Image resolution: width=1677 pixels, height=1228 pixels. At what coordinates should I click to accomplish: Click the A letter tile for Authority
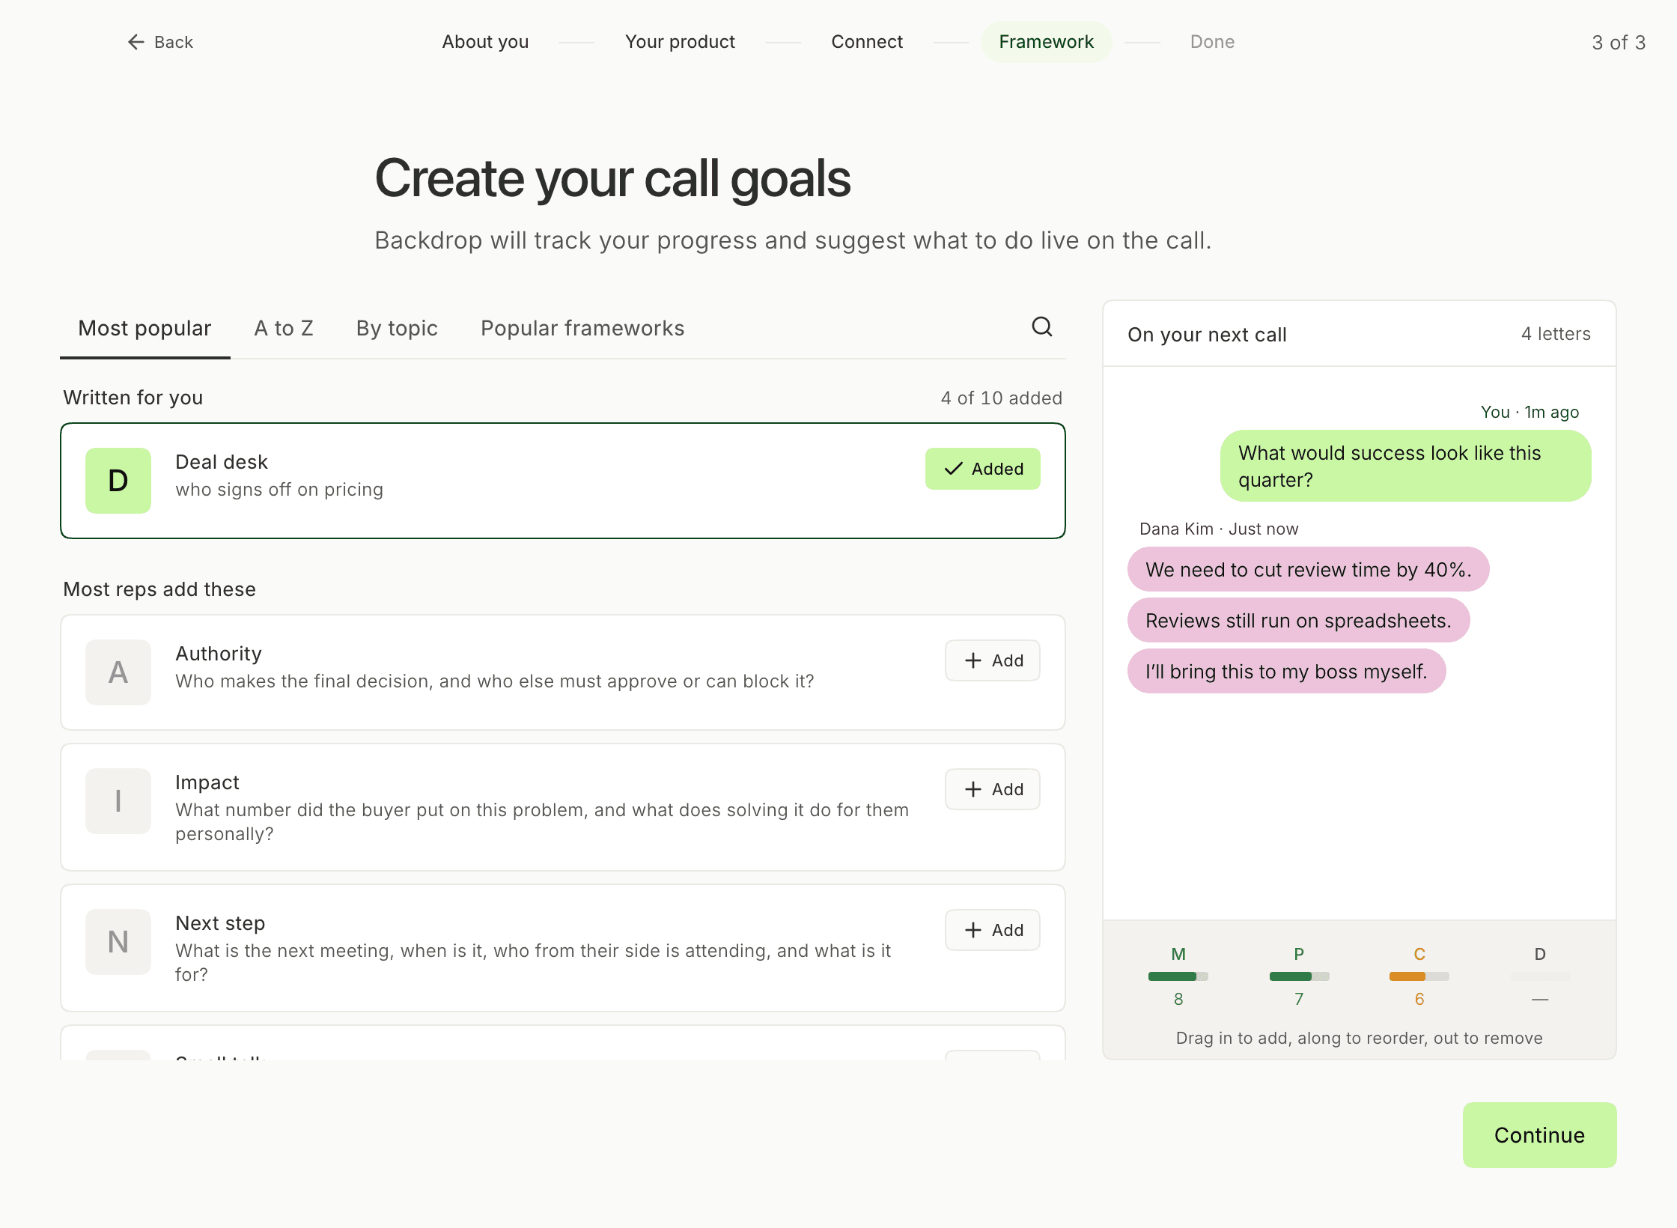click(x=118, y=672)
